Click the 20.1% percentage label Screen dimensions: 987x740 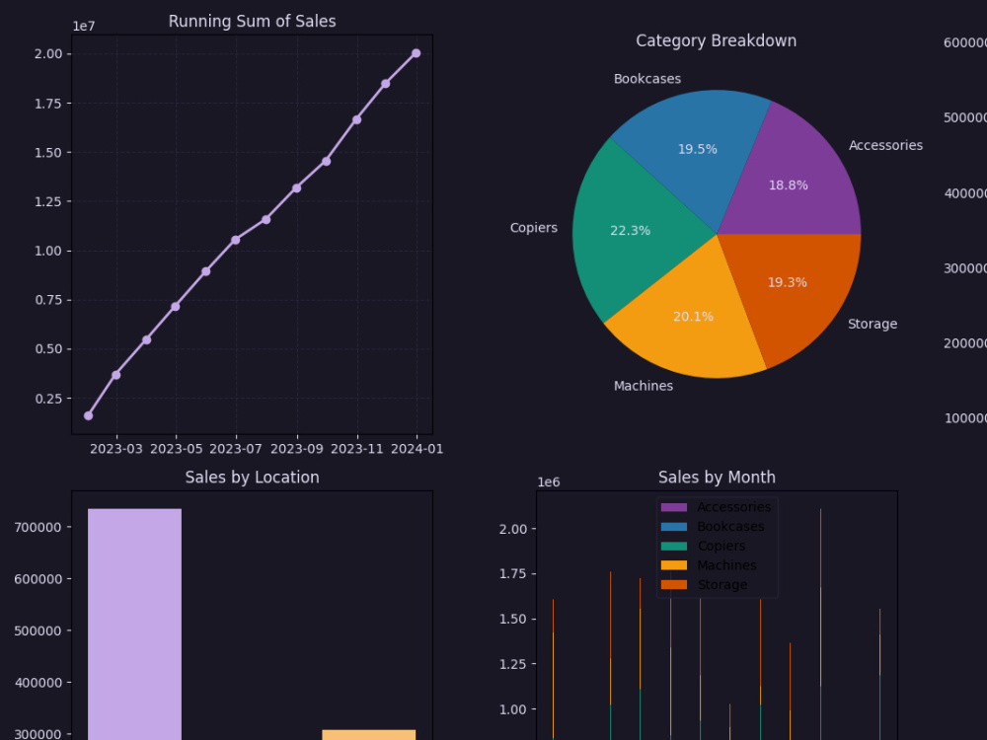(x=693, y=317)
